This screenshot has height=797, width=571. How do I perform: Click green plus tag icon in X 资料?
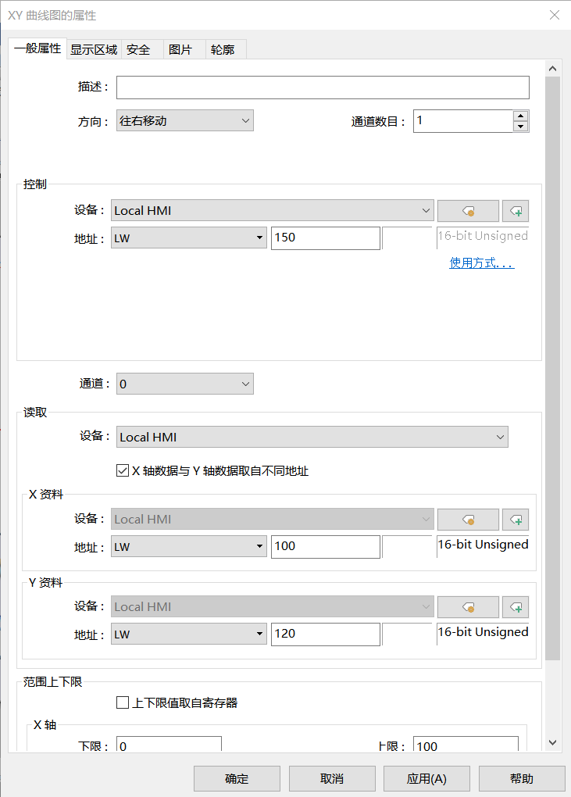(x=516, y=519)
